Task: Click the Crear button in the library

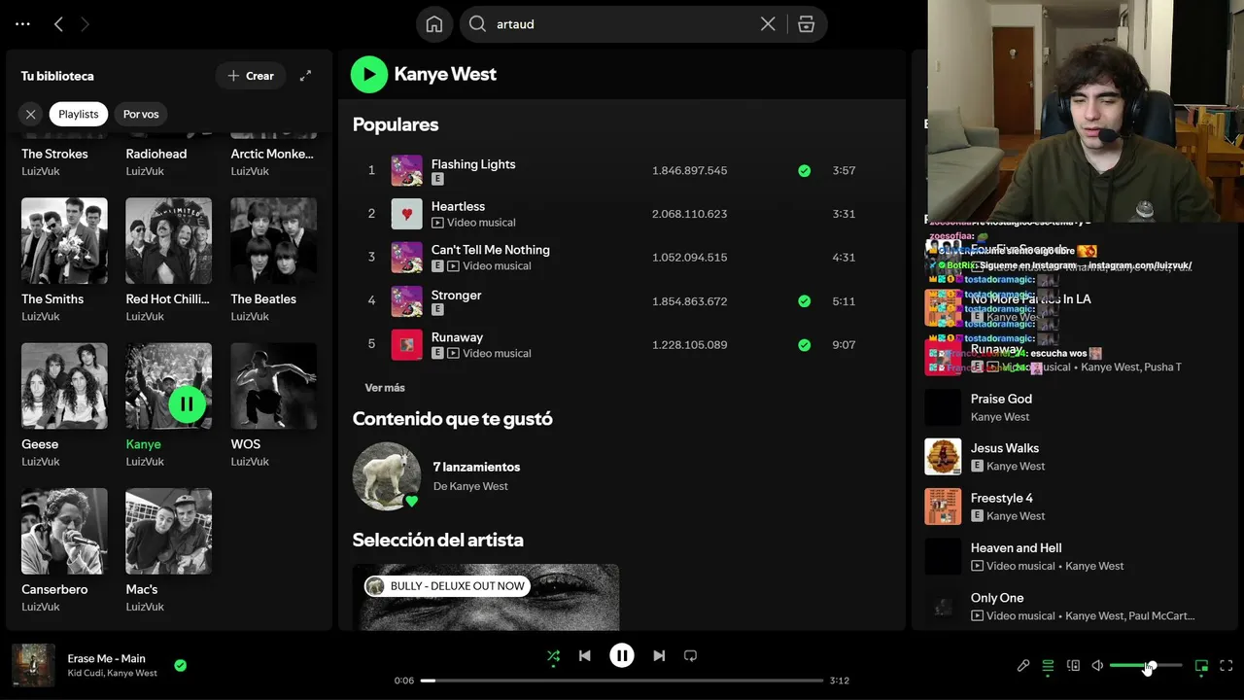Action: point(251,76)
